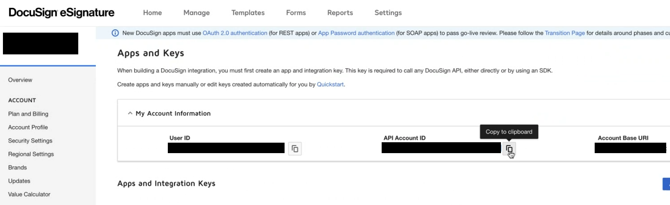Open the Reports tab
Screen dimensions: 670x205
point(340,13)
